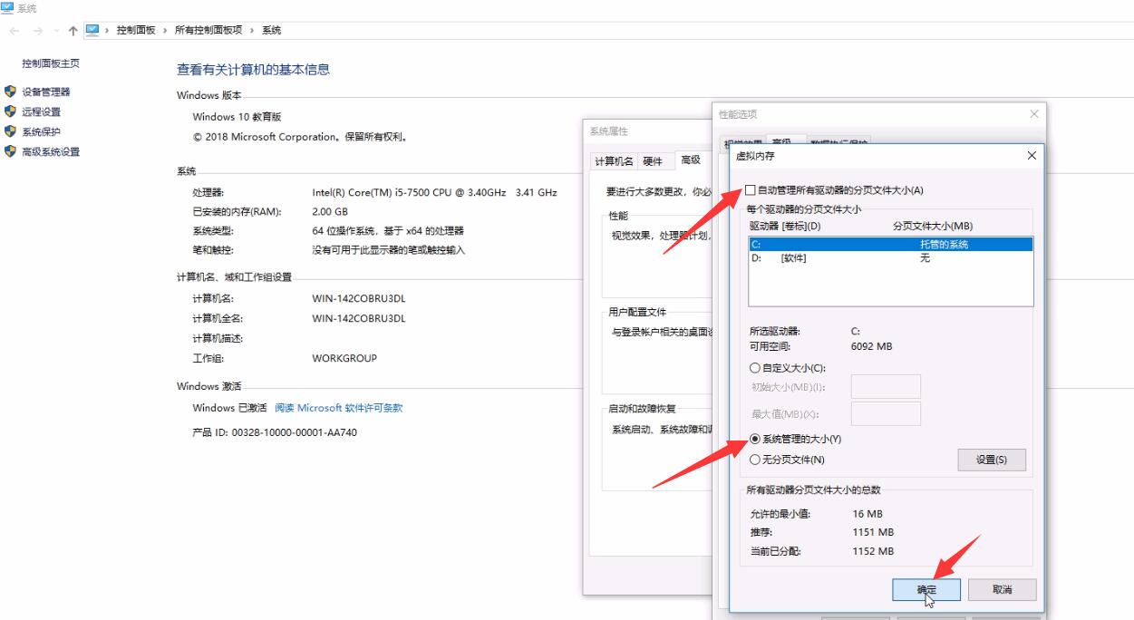Close the 虚拟内存 dialog
Screen dimensions: 1134x620
pos(1031,156)
